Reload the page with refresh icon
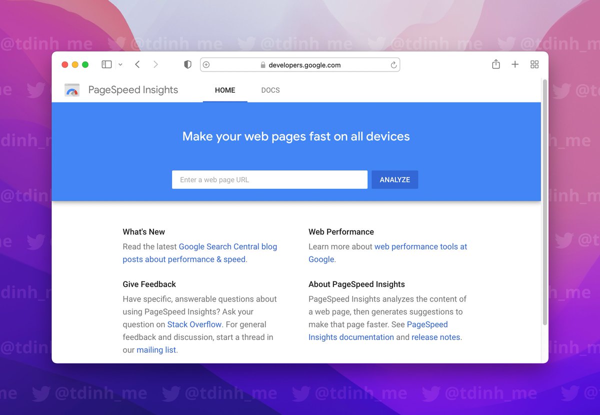The height and width of the screenshot is (415, 600). click(393, 65)
